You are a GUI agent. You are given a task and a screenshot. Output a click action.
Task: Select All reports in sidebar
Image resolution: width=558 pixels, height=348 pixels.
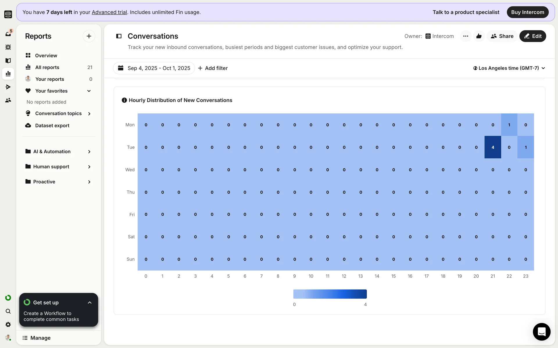pos(47,67)
